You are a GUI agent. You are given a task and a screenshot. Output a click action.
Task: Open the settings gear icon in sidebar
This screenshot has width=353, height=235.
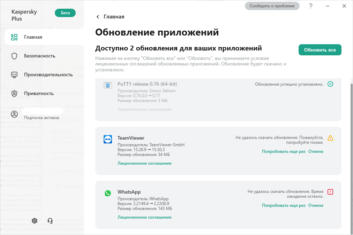click(x=35, y=221)
